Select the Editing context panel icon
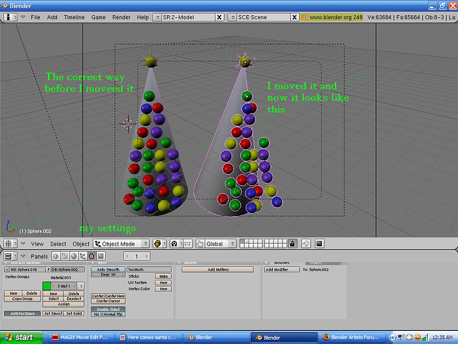 (x=91, y=257)
